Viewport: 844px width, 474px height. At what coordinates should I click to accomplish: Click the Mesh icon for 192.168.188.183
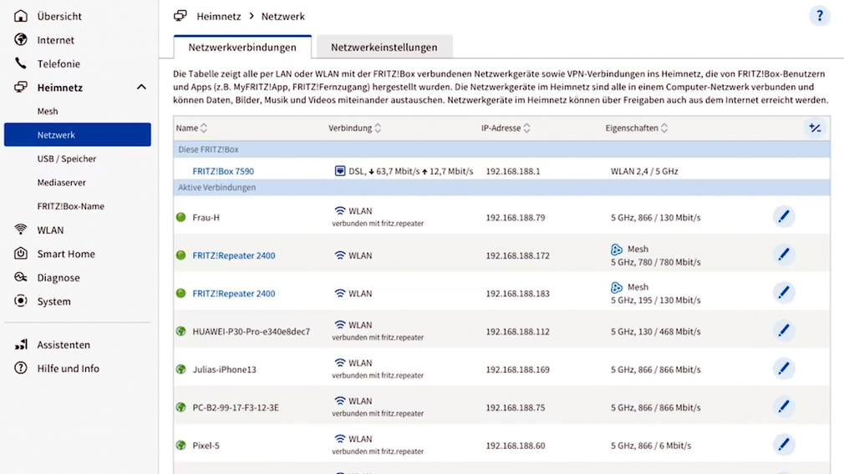(617, 288)
